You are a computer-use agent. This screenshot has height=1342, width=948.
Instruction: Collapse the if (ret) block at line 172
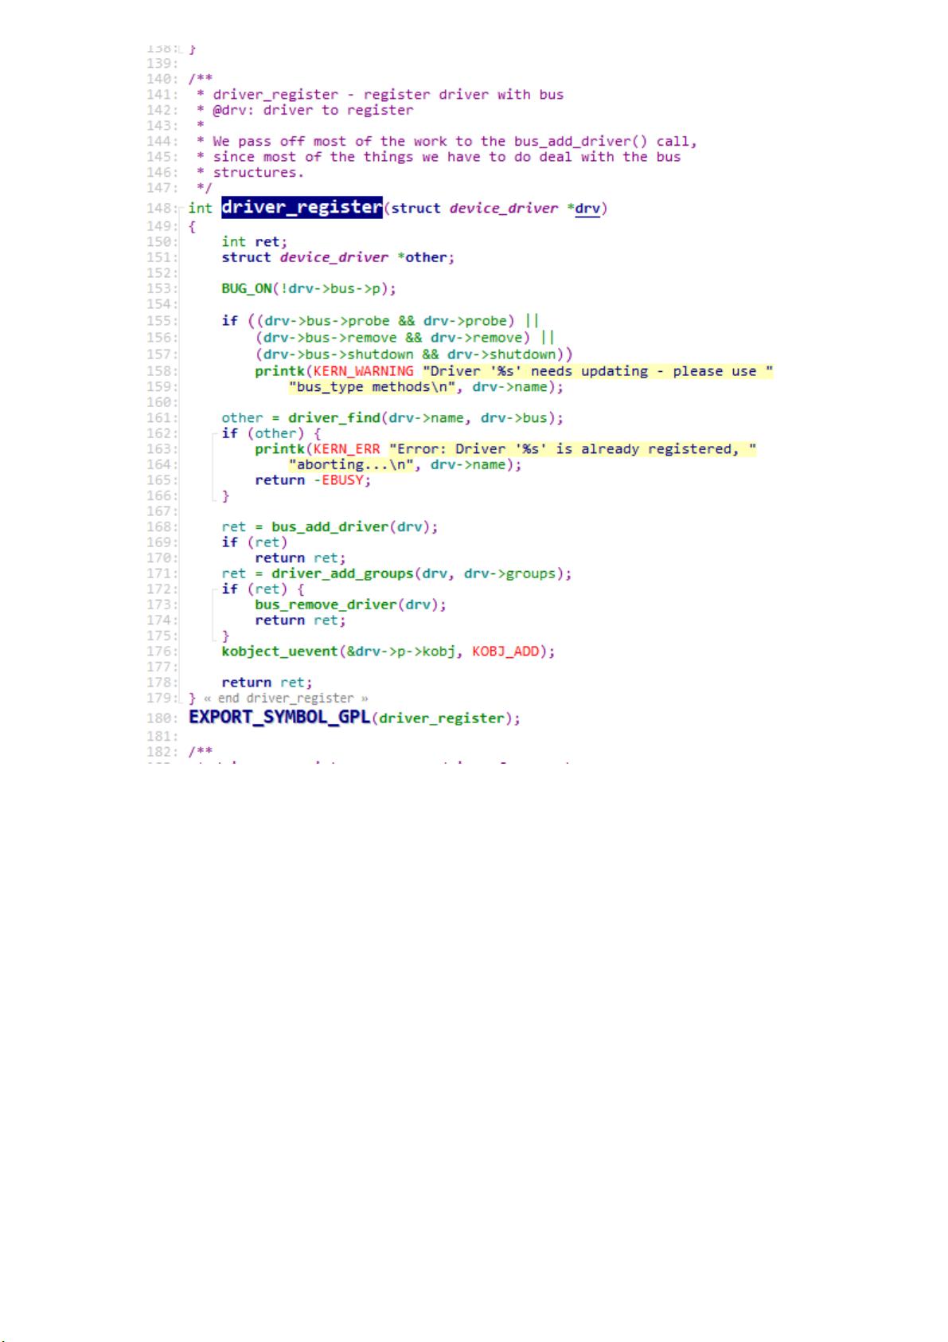point(214,589)
